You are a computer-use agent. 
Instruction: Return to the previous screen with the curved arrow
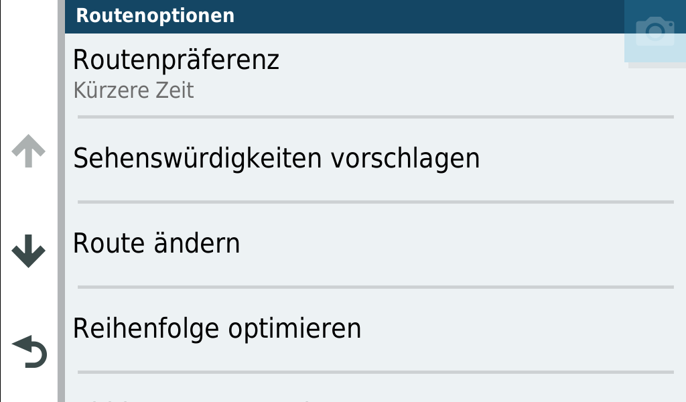point(29,352)
